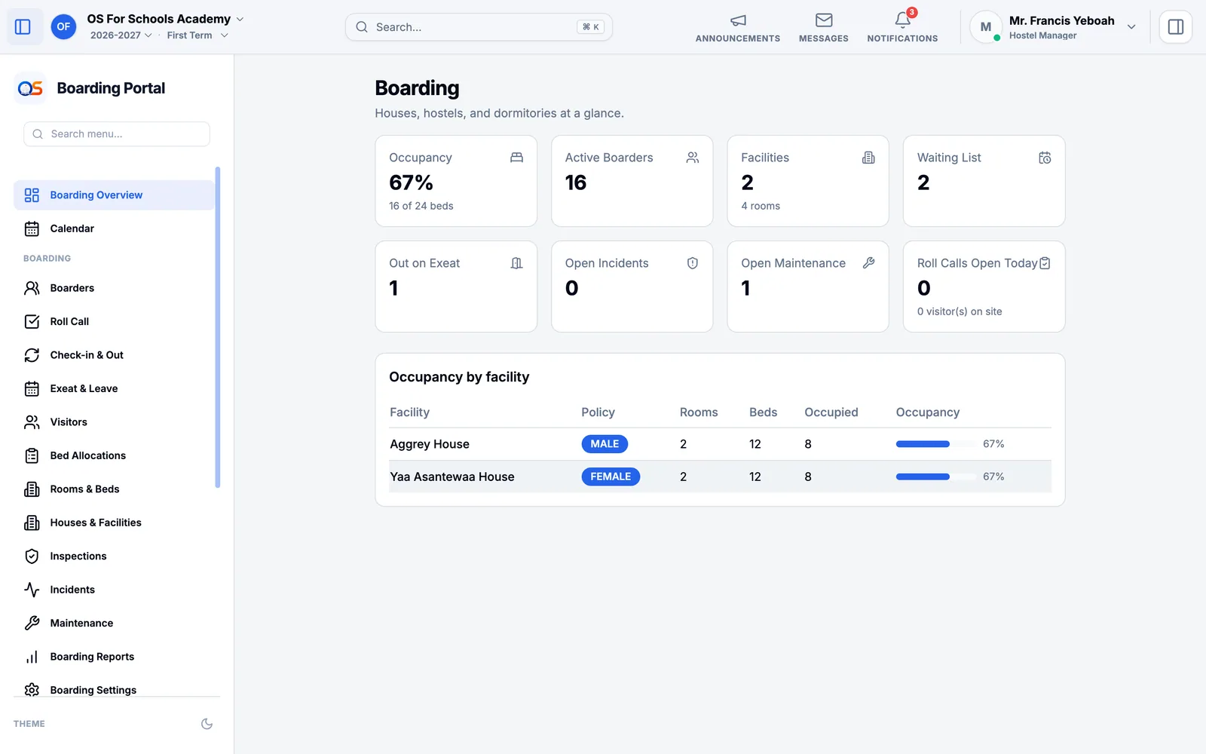Click the OF school avatar badge
This screenshot has height=754, width=1206.
63,27
